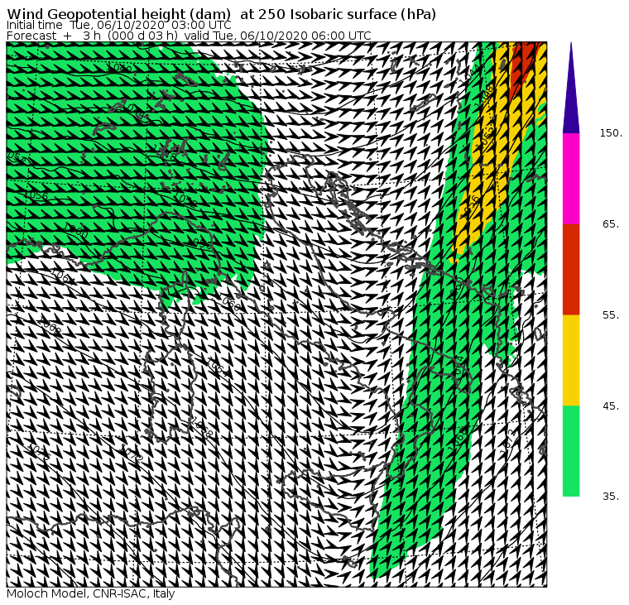629x605 pixels.
Task: Click the red 55-65 legend color band
Action: [571, 269]
